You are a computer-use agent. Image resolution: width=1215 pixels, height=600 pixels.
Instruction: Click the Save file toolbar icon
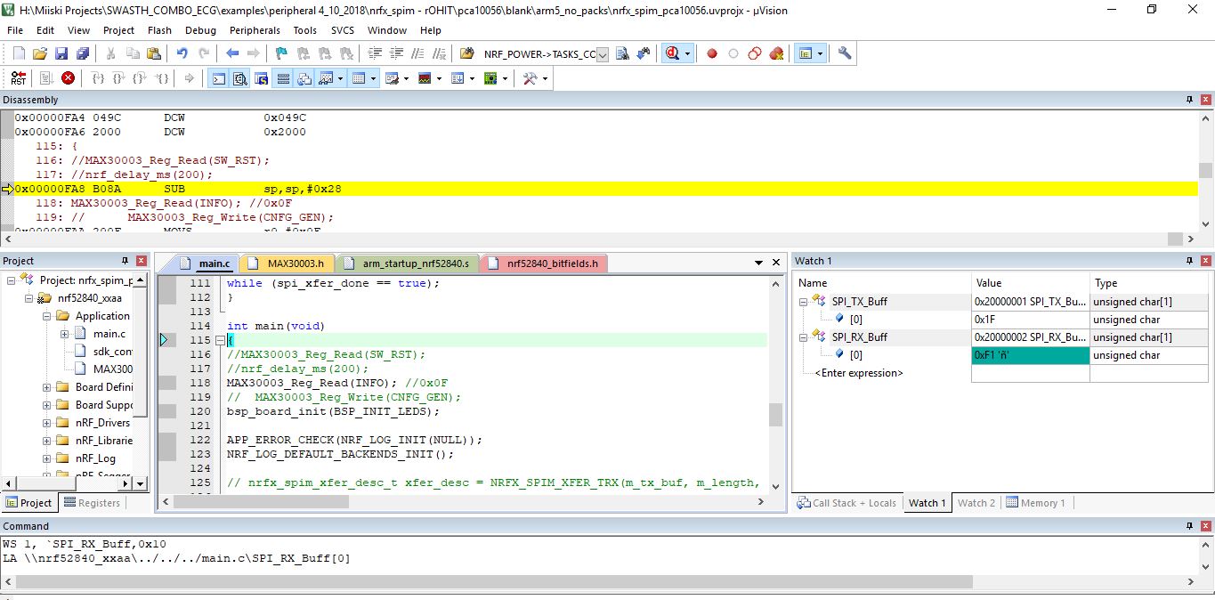tap(61, 53)
